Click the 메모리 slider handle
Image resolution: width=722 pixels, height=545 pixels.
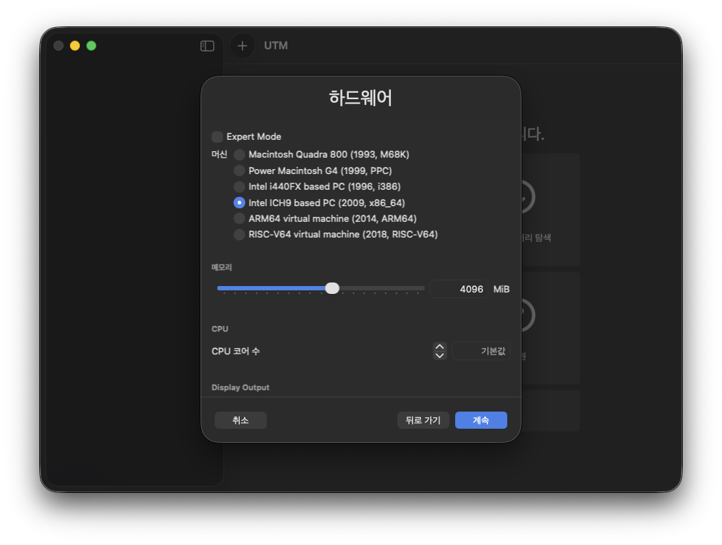point(332,288)
